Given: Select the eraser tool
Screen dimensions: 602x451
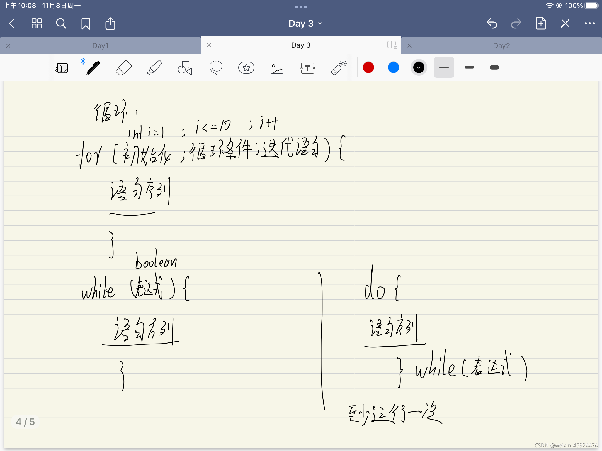Looking at the screenshot, I should tap(124, 68).
